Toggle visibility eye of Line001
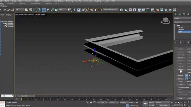Viewport: 191px width, 107px height. 4,24
